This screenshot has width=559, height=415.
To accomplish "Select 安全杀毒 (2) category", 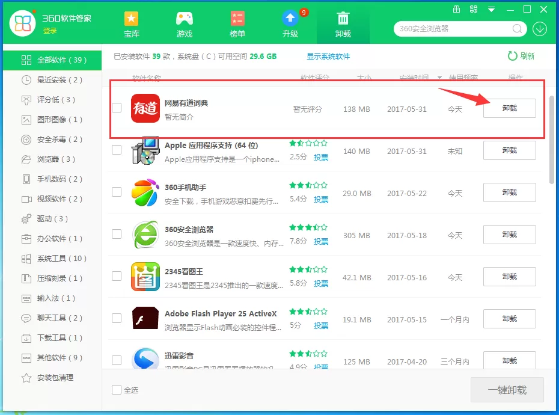I will click(x=52, y=140).
